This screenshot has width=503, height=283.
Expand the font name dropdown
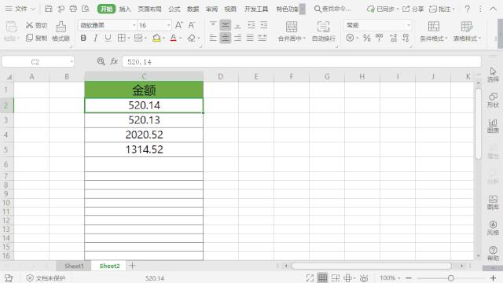pyautogui.click(x=134, y=25)
